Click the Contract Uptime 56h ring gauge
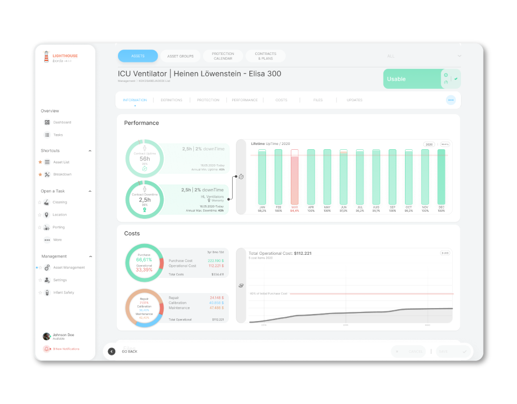This screenshot has height=404, width=517. 144,158
